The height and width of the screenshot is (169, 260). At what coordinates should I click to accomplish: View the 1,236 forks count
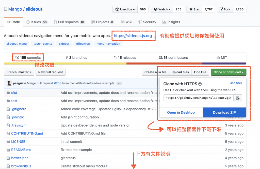click(x=239, y=9)
